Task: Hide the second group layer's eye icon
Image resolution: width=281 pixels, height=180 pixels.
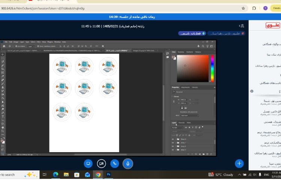Action: [x=173, y=143]
